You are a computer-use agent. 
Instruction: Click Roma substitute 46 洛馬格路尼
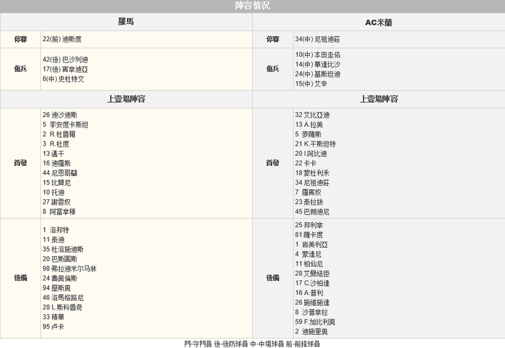point(63,298)
